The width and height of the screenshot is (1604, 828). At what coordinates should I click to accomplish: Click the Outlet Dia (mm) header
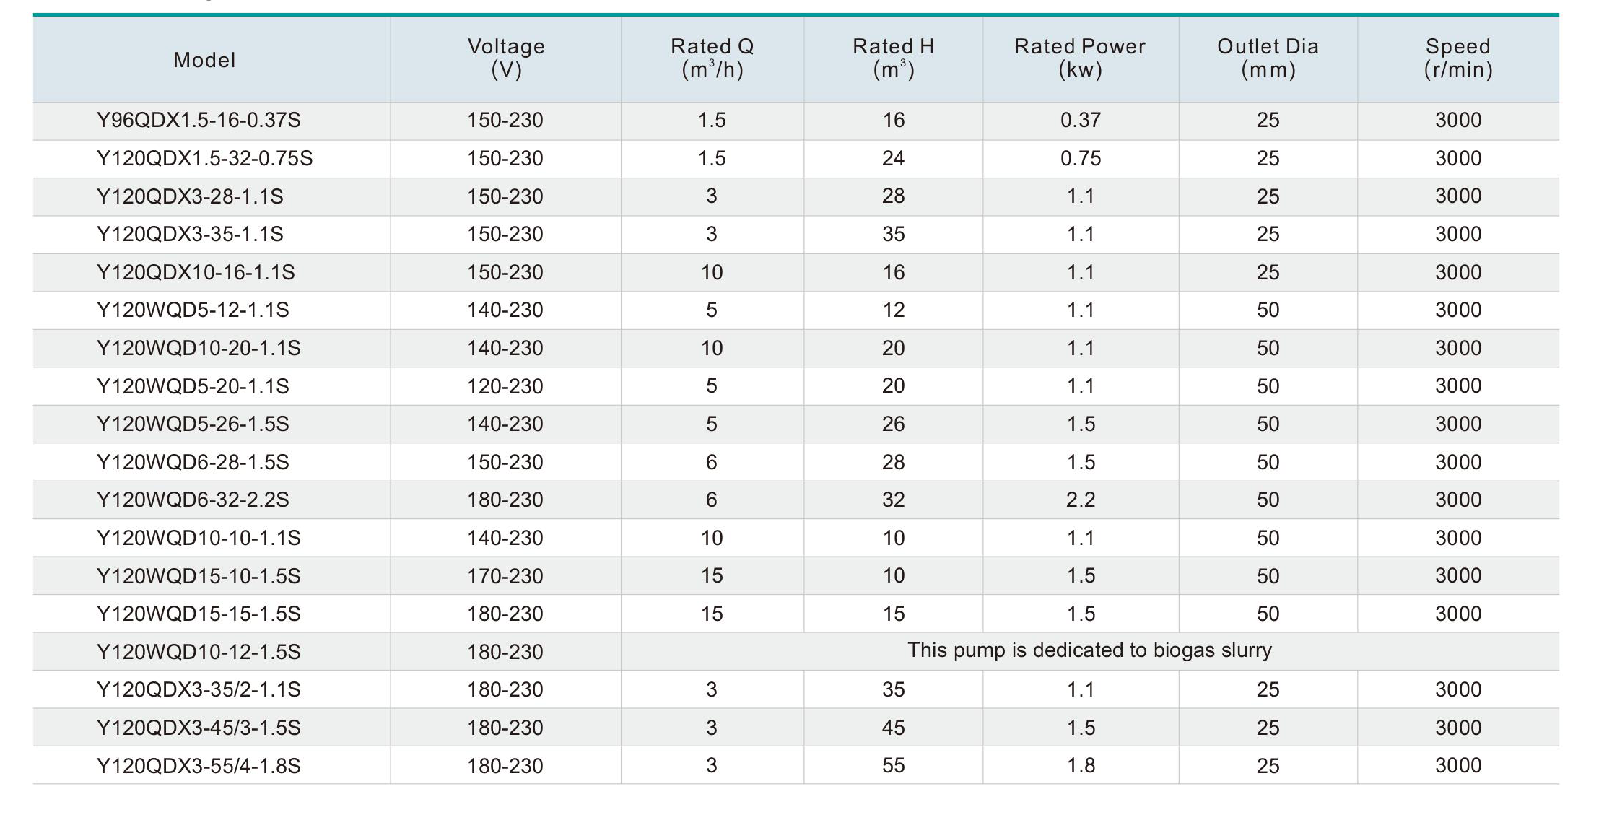[x=1268, y=58]
